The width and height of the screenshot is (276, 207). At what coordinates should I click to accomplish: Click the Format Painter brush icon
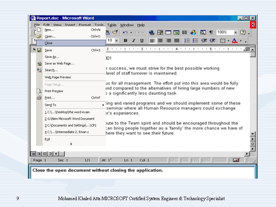tap(115, 32)
